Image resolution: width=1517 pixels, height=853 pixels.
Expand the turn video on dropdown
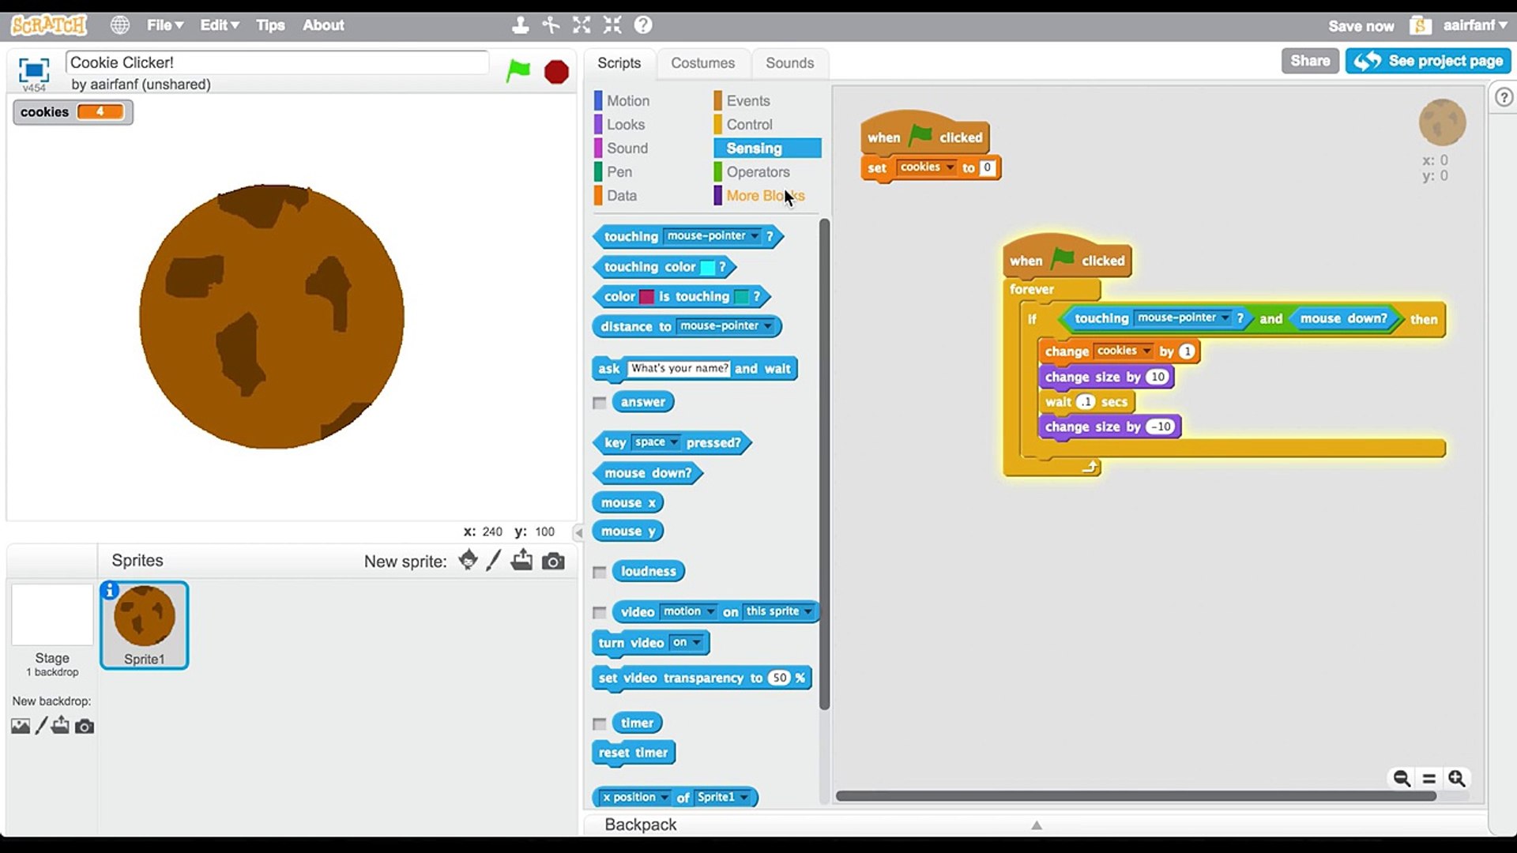696,643
